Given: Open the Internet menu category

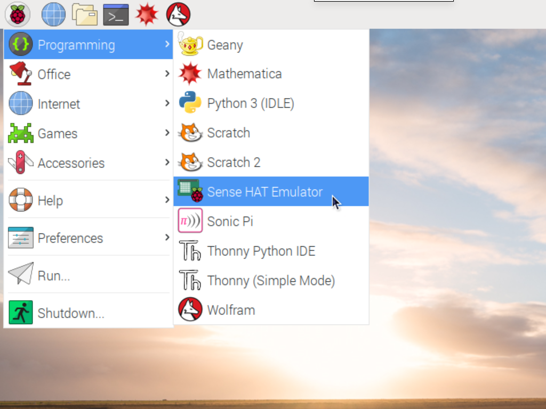Looking at the screenshot, I should [x=89, y=103].
